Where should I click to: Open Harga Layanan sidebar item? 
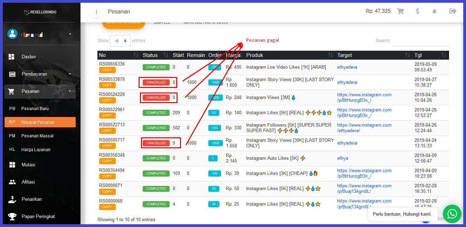[36, 149]
